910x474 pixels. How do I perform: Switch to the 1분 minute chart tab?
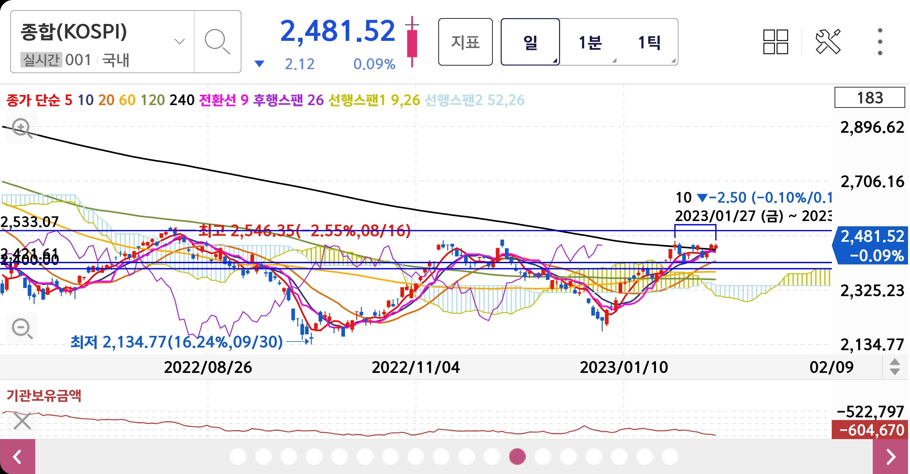[x=590, y=42]
